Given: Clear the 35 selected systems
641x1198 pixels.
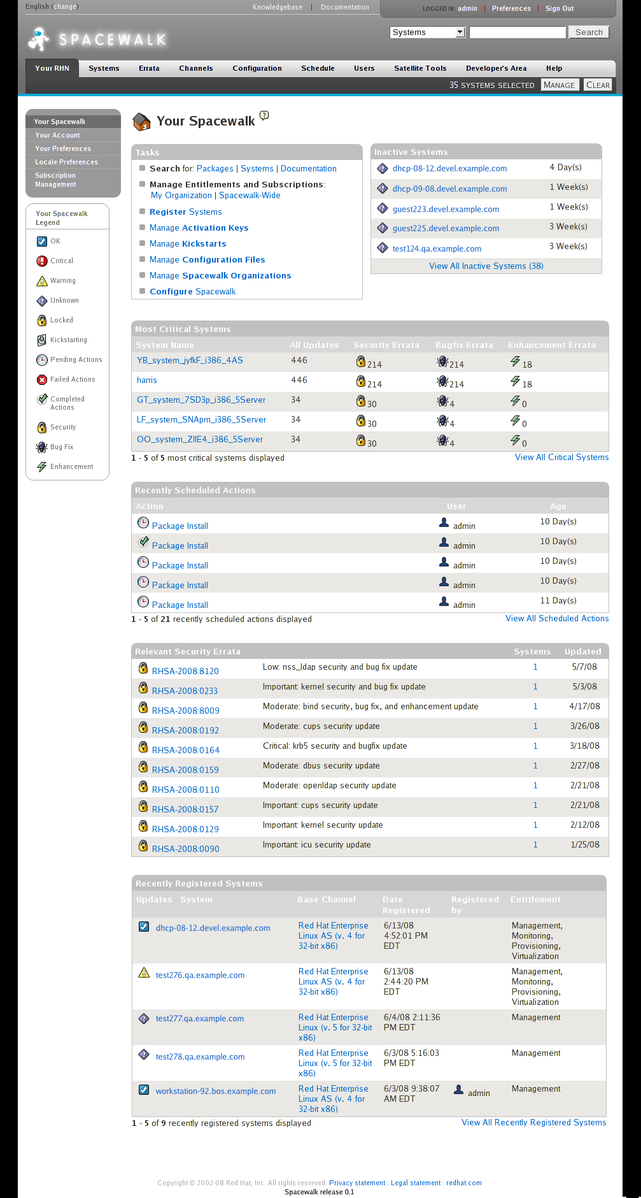Looking at the screenshot, I should [598, 85].
